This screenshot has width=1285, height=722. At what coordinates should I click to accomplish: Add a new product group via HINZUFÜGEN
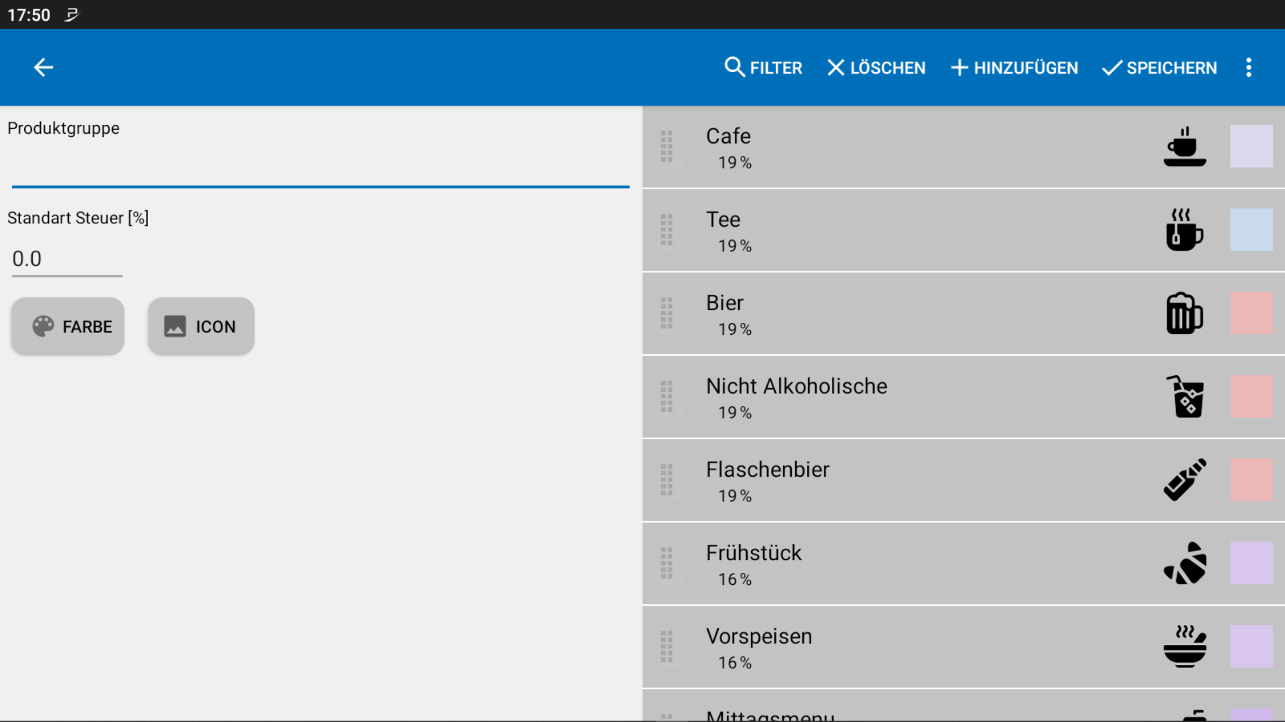[1013, 68]
